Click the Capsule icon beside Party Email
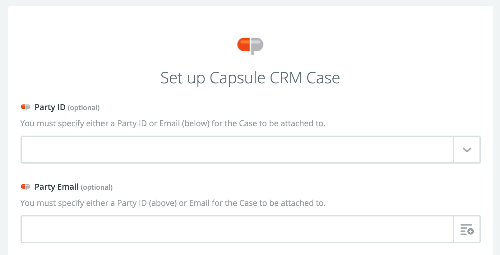The image size is (500, 255). pos(25,187)
